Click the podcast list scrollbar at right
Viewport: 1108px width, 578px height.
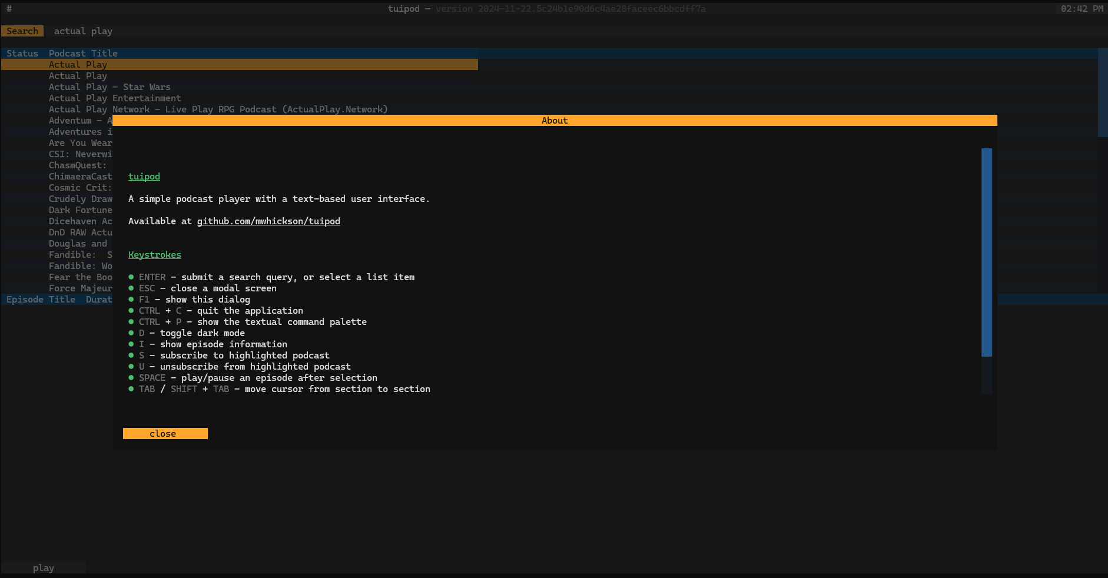[1103, 92]
